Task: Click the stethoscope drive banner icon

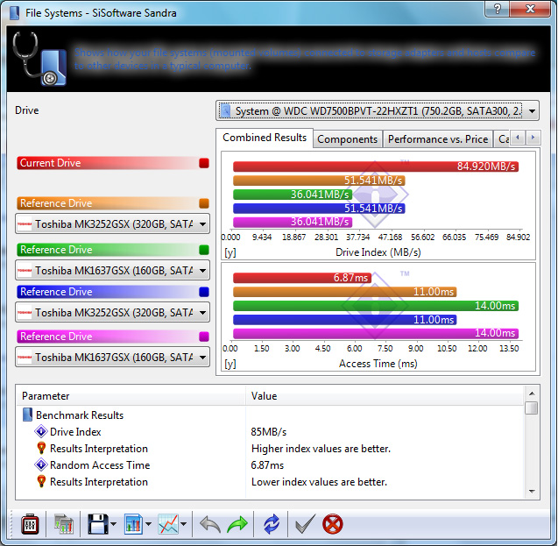Action: pos(39,59)
